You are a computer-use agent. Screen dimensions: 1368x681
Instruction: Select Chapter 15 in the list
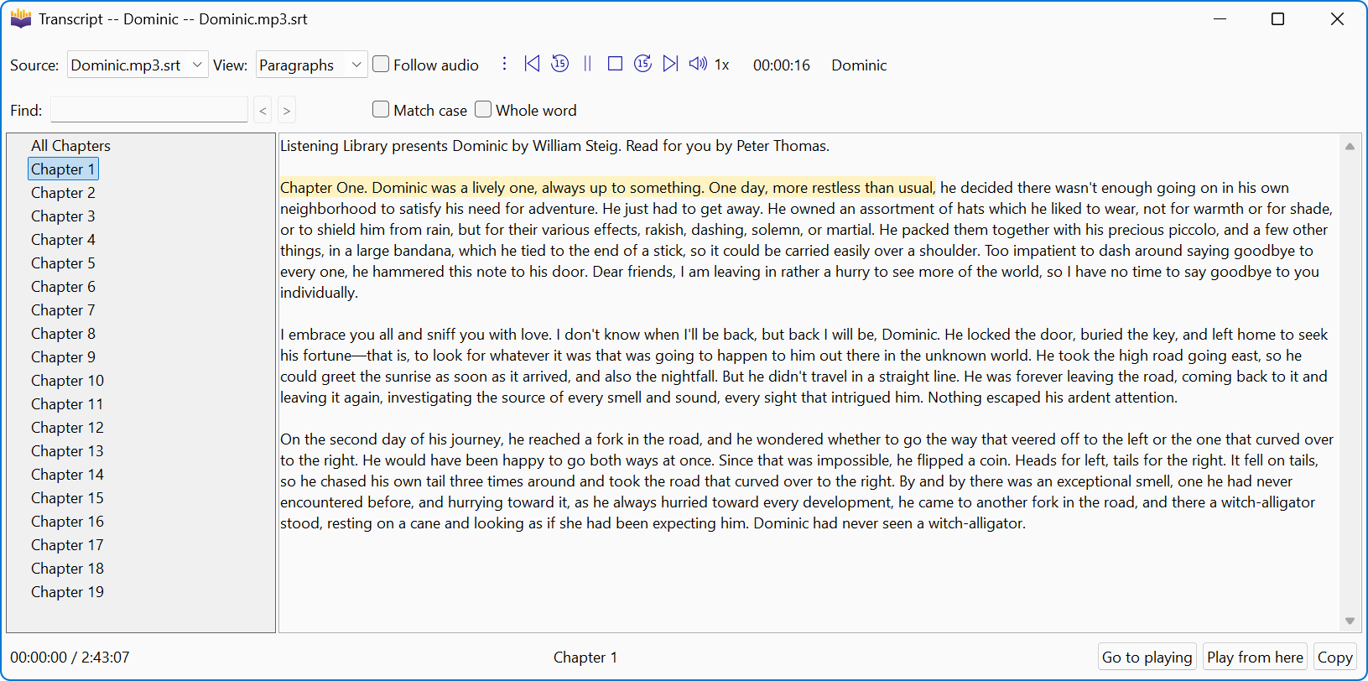click(x=67, y=498)
